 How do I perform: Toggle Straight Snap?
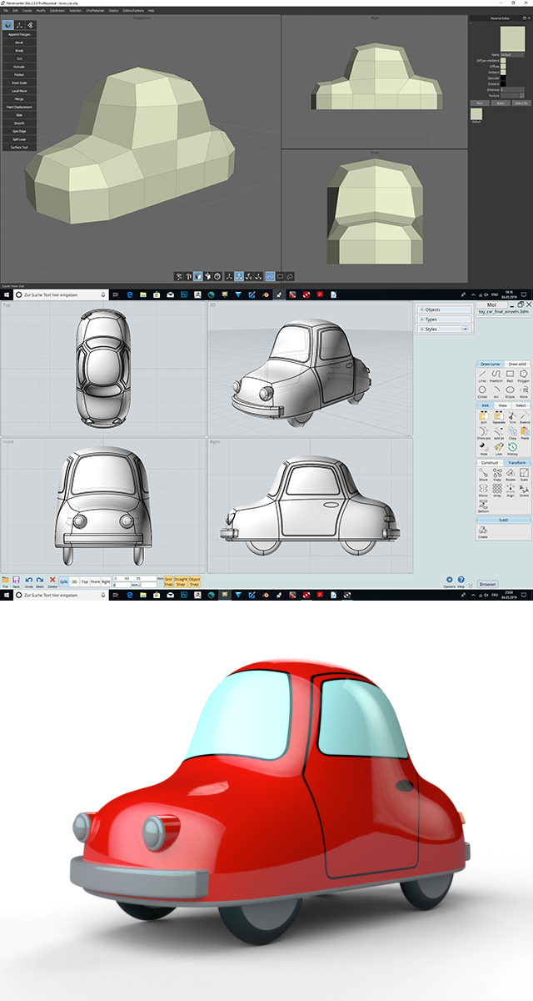[181, 581]
